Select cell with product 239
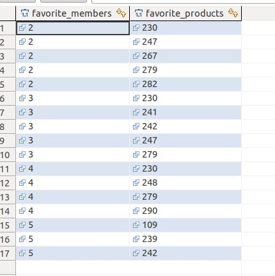 tap(185, 239)
